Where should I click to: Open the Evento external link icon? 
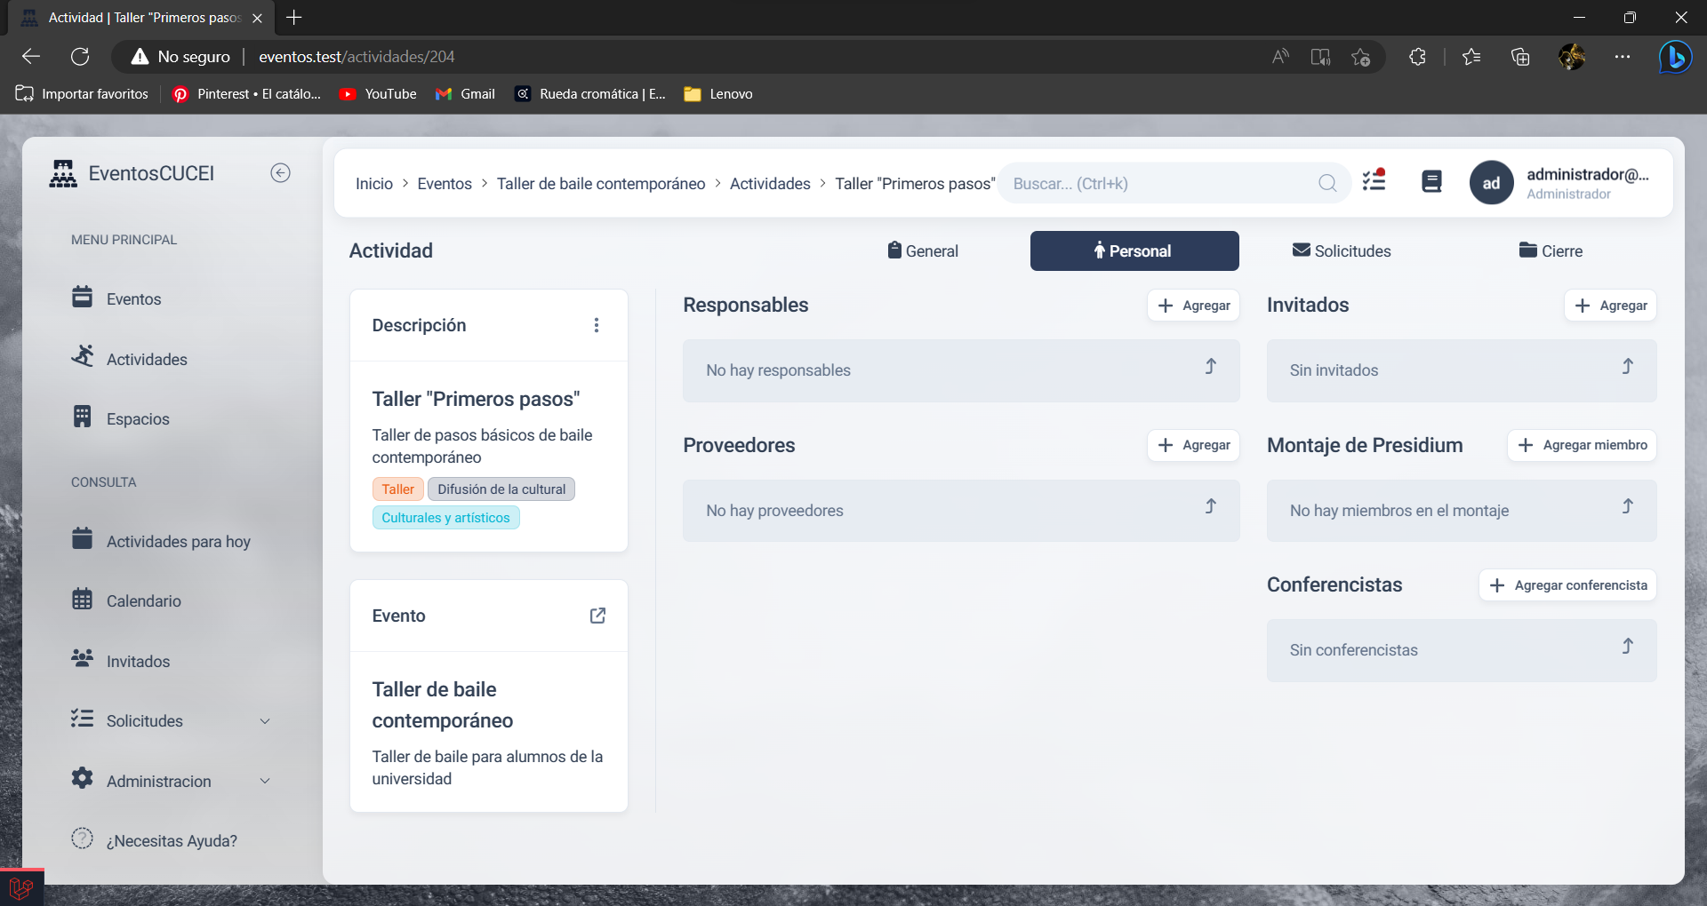click(x=597, y=616)
